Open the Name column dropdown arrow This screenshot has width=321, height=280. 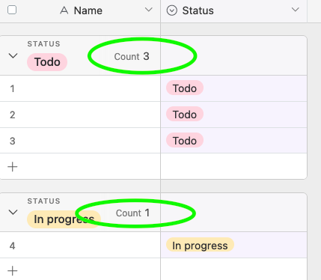149,10
